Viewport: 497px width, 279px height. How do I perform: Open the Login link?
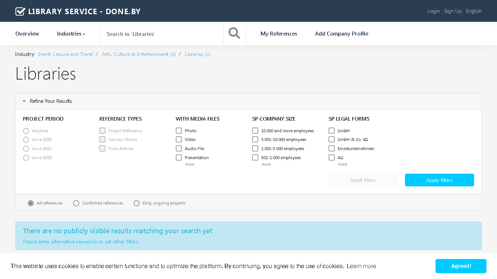pos(434,11)
